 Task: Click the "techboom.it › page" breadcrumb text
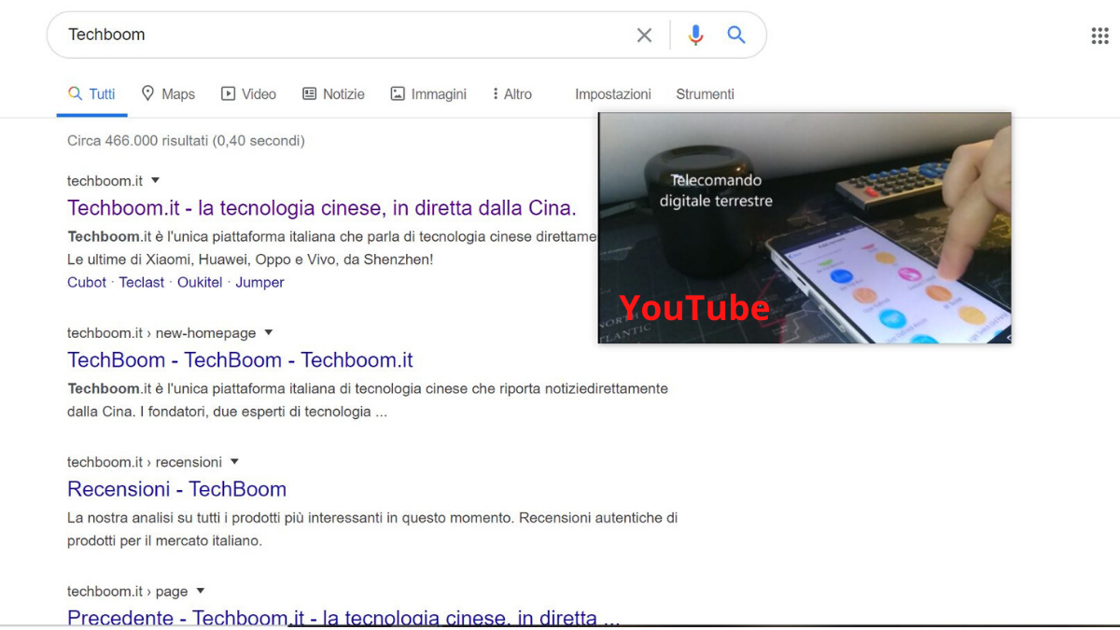(x=128, y=592)
